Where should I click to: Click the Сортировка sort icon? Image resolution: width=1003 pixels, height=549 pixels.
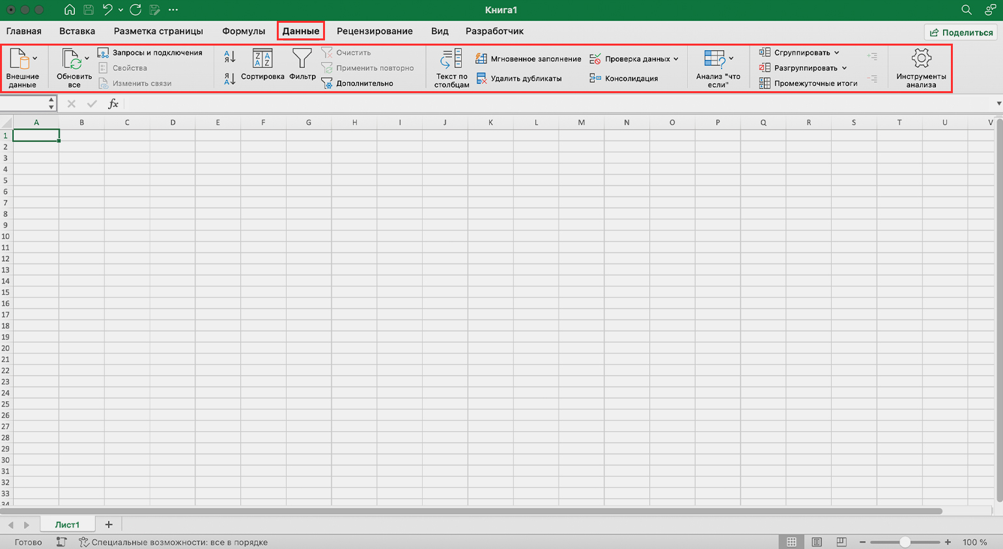[262, 59]
